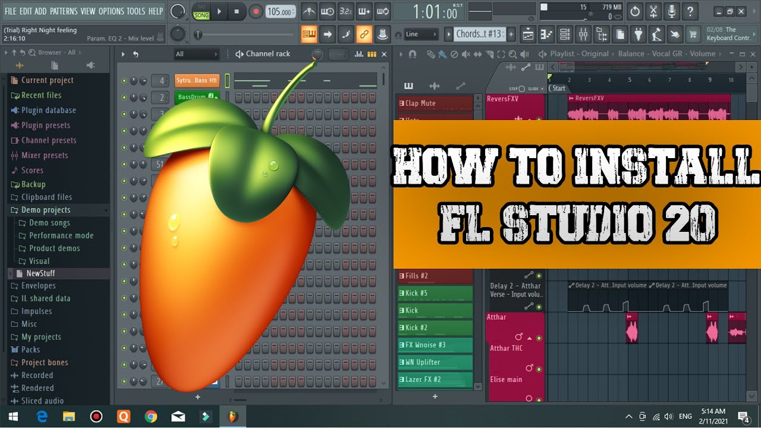Enable typing keyboard to piano icon
761x428 pixels.
click(309, 34)
